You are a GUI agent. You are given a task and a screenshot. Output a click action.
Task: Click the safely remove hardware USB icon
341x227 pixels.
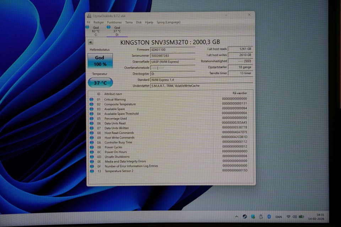(x=261, y=216)
